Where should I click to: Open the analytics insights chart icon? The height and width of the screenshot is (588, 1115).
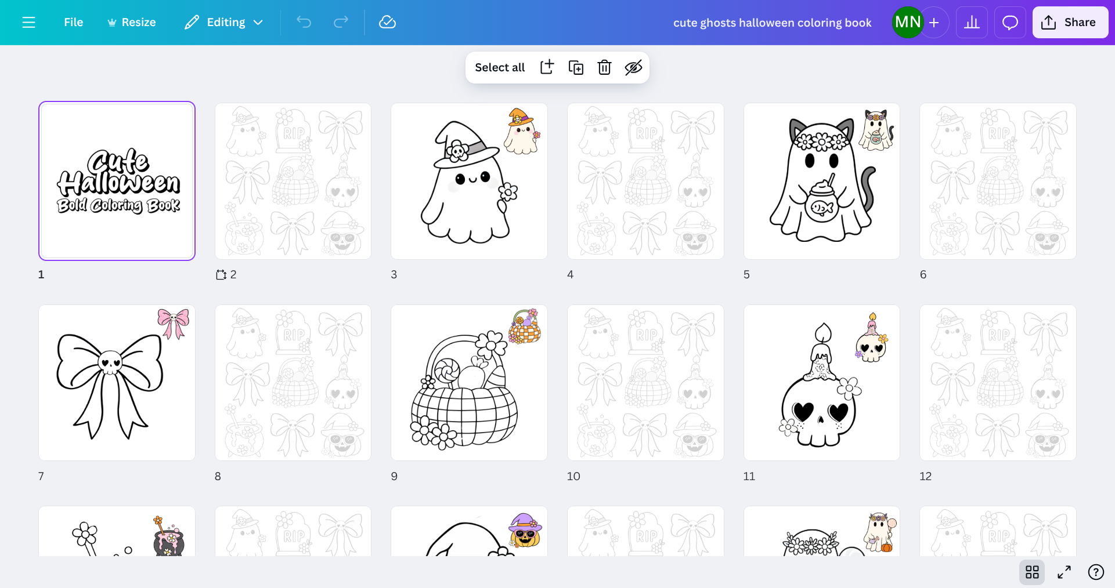tap(972, 22)
